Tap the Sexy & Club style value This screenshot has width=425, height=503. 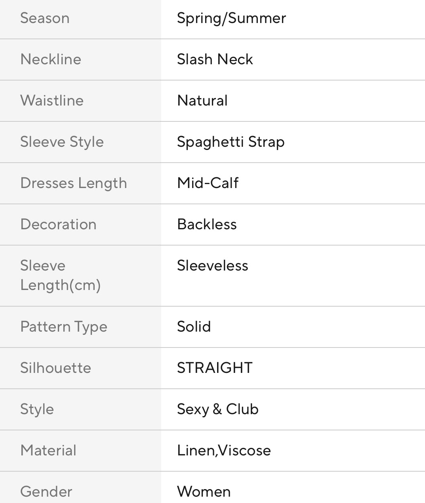[x=217, y=409]
